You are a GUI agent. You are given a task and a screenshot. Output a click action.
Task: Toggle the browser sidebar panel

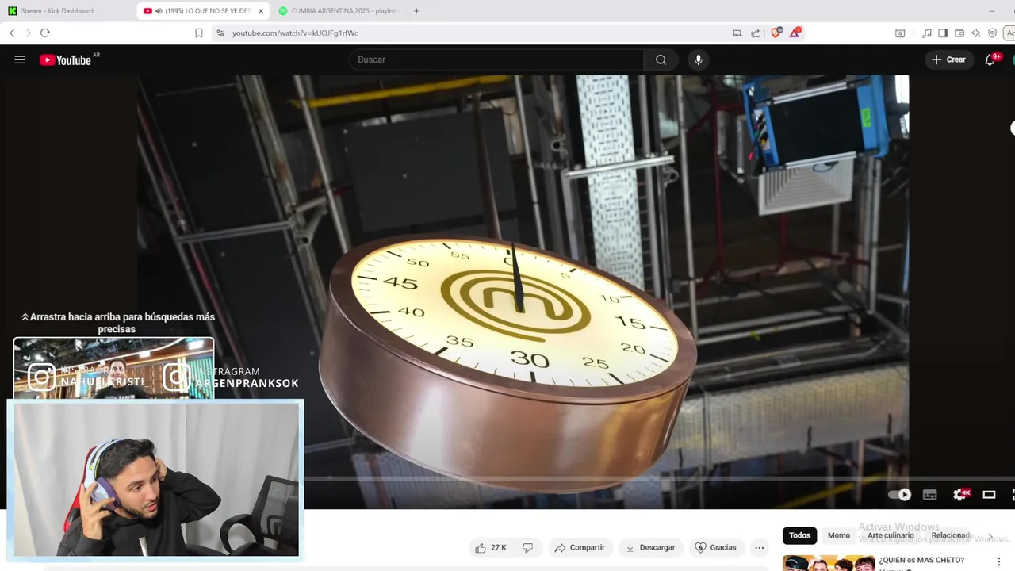(x=943, y=33)
